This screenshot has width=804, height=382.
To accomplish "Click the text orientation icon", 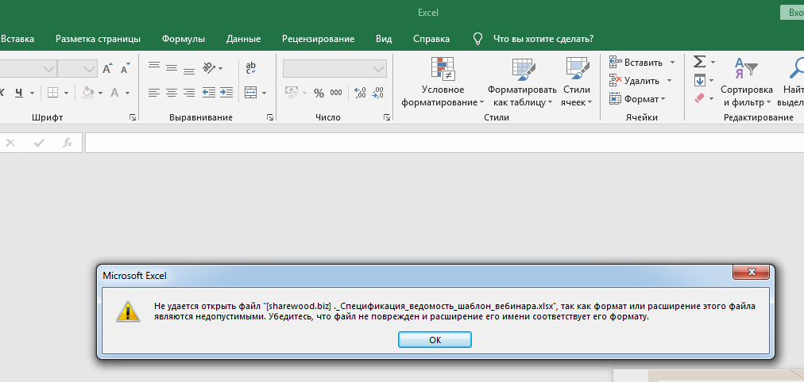I will point(209,67).
